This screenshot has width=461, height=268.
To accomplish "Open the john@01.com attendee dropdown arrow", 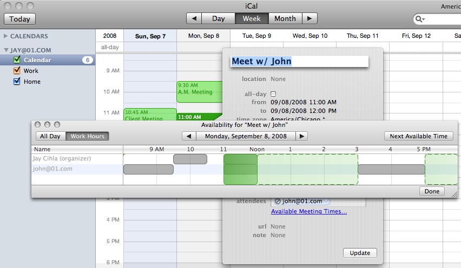I will coord(326,201).
